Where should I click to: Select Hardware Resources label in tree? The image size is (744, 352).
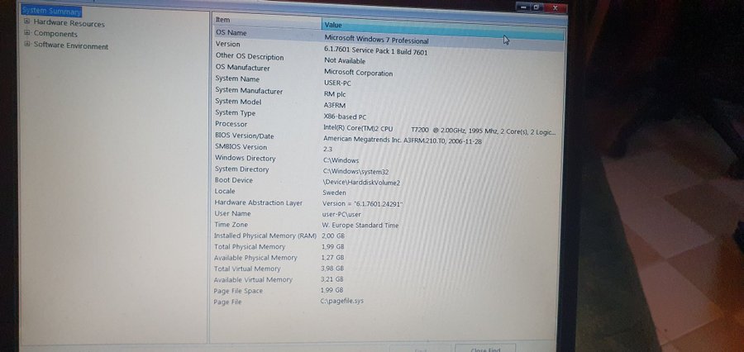click(69, 23)
